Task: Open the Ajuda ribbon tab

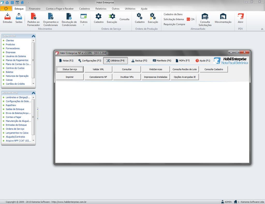Action: [x=144, y=9]
